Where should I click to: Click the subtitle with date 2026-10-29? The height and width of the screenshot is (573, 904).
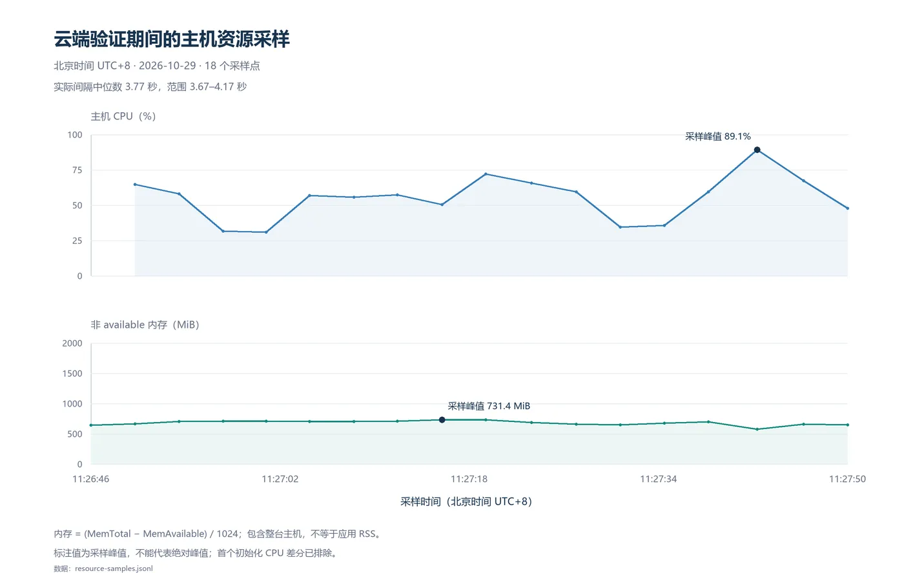point(157,66)
